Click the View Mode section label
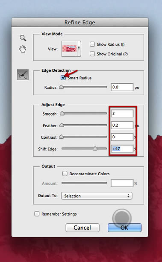 click(x=52, y=34)
